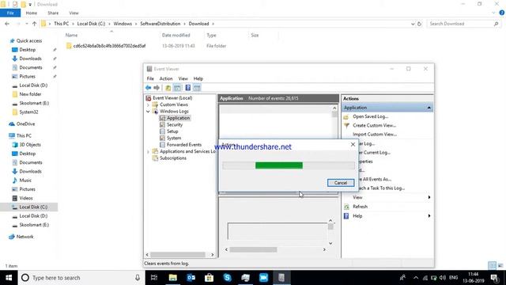This screenshot has width=506, height=285.
Task: Click Explorer back navigation arrow
Action: tap(7, 24)
